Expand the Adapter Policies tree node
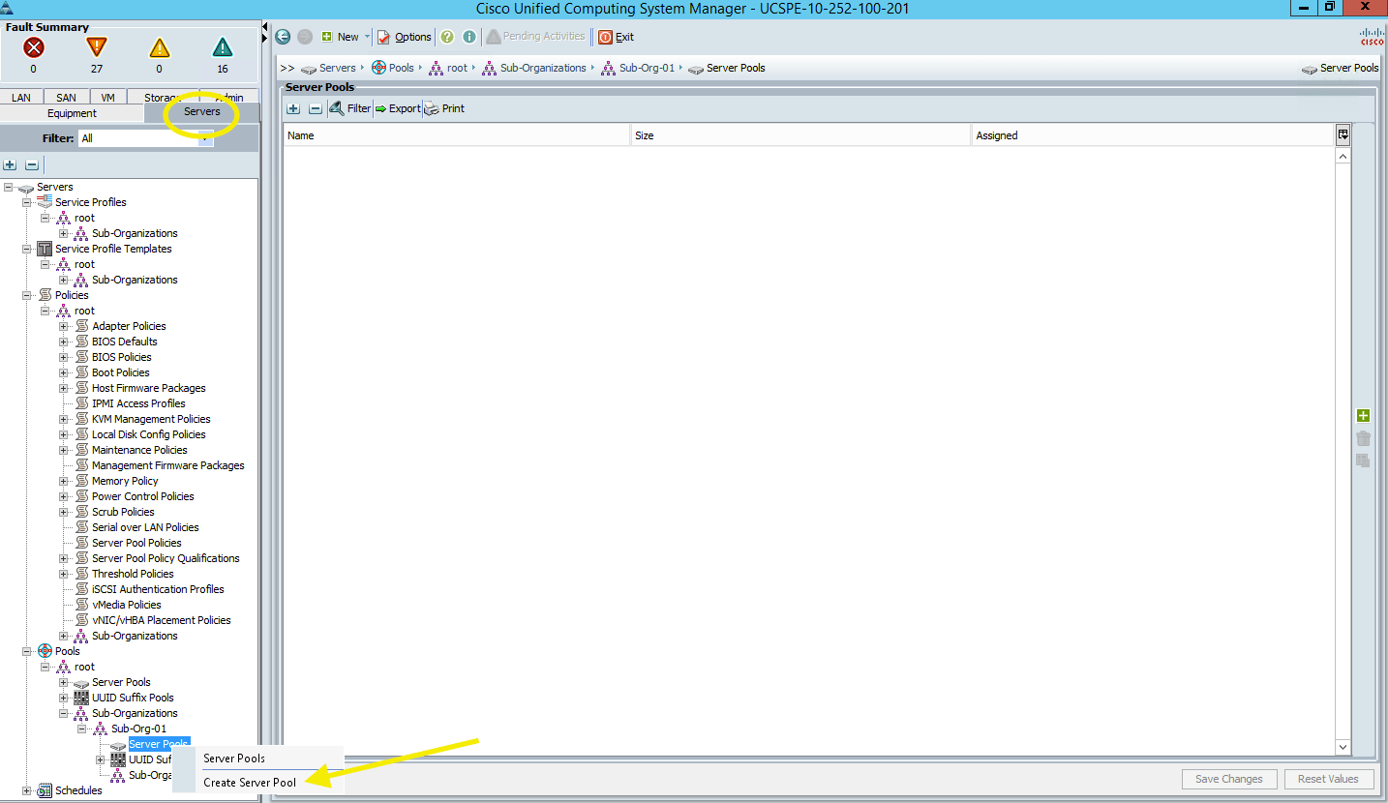The width and height of the screenshot is (1388, 803). [64, 326]
